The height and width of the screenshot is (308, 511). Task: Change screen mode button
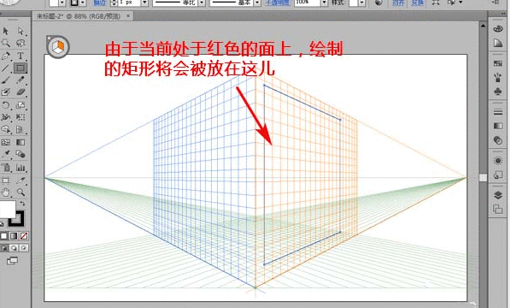[12, 261]
